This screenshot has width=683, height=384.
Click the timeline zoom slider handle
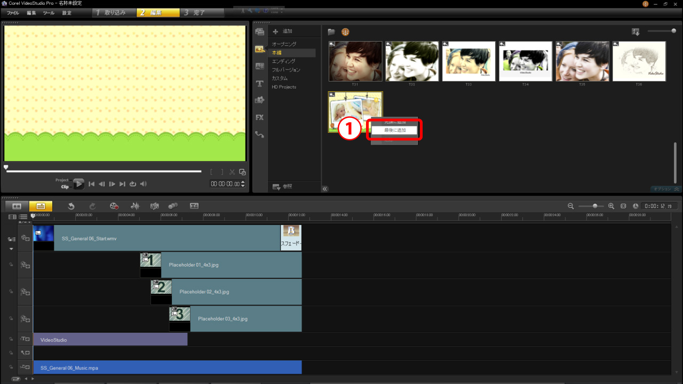pos(595,206)
